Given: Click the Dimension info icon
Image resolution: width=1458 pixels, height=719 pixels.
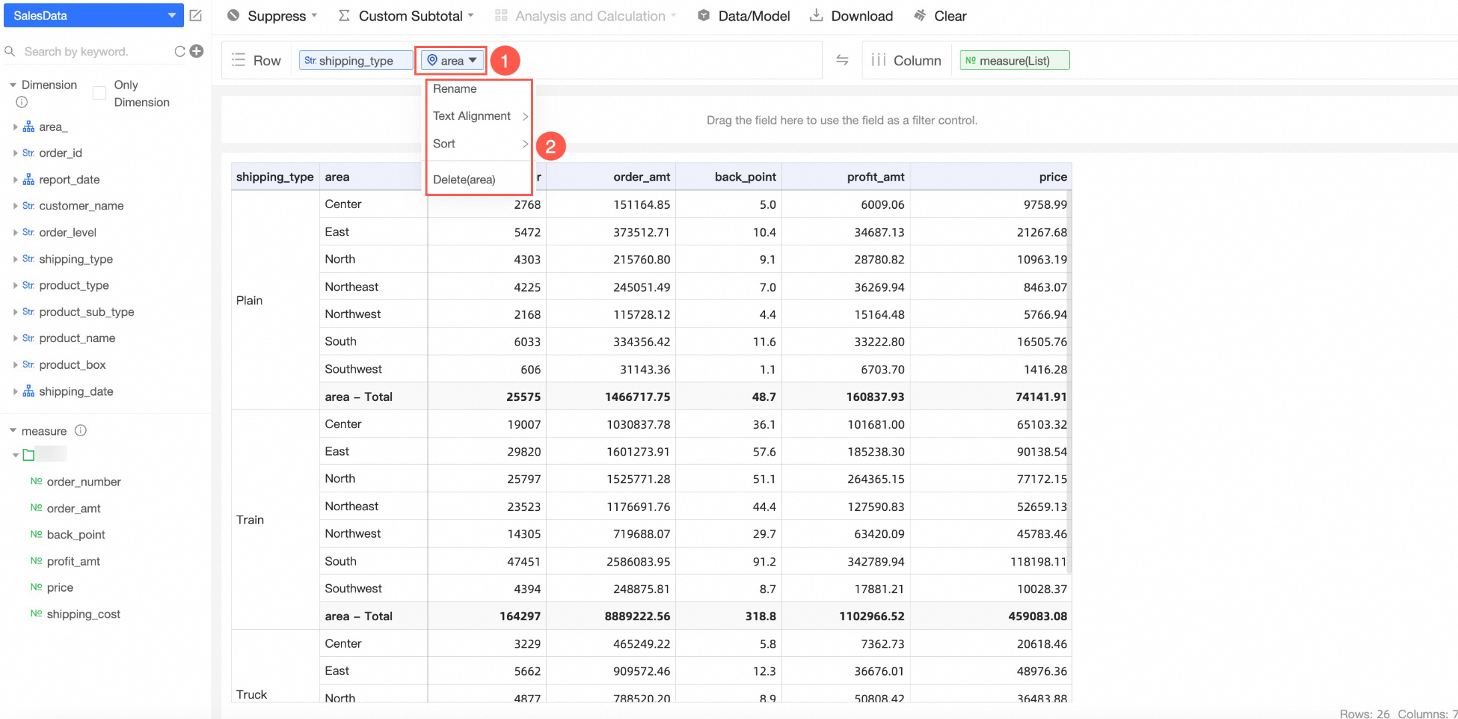Looking at the screenshot, I should pos(22,102).
